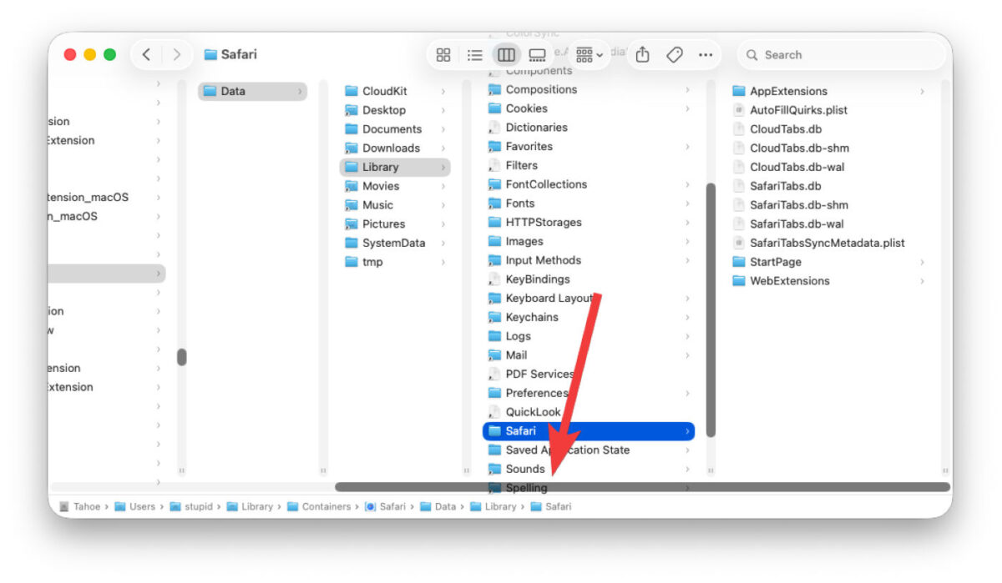The width and height of the screenshot is (1002, 583).
Task: Click the Forward navigation arrow
Action: point(176,54)
